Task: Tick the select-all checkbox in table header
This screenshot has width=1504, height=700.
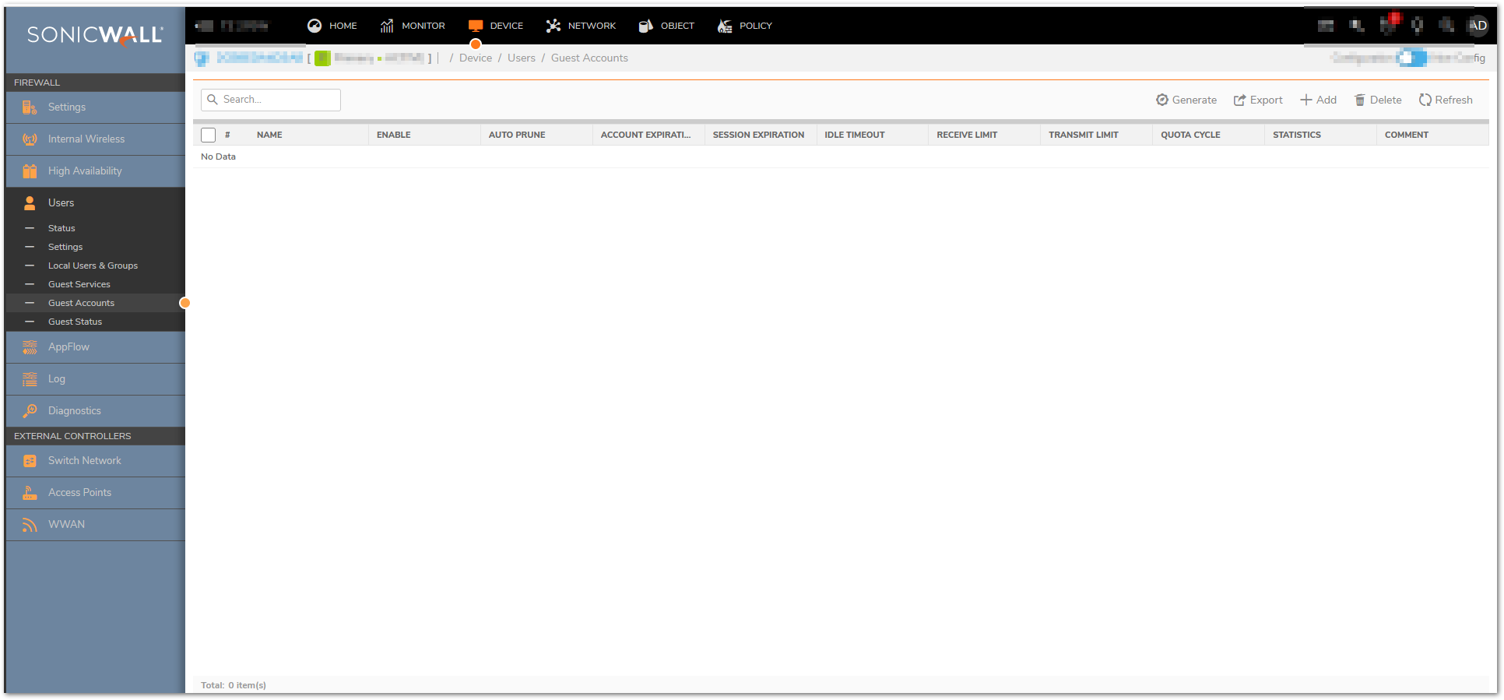Action: [x=208, y=135]
